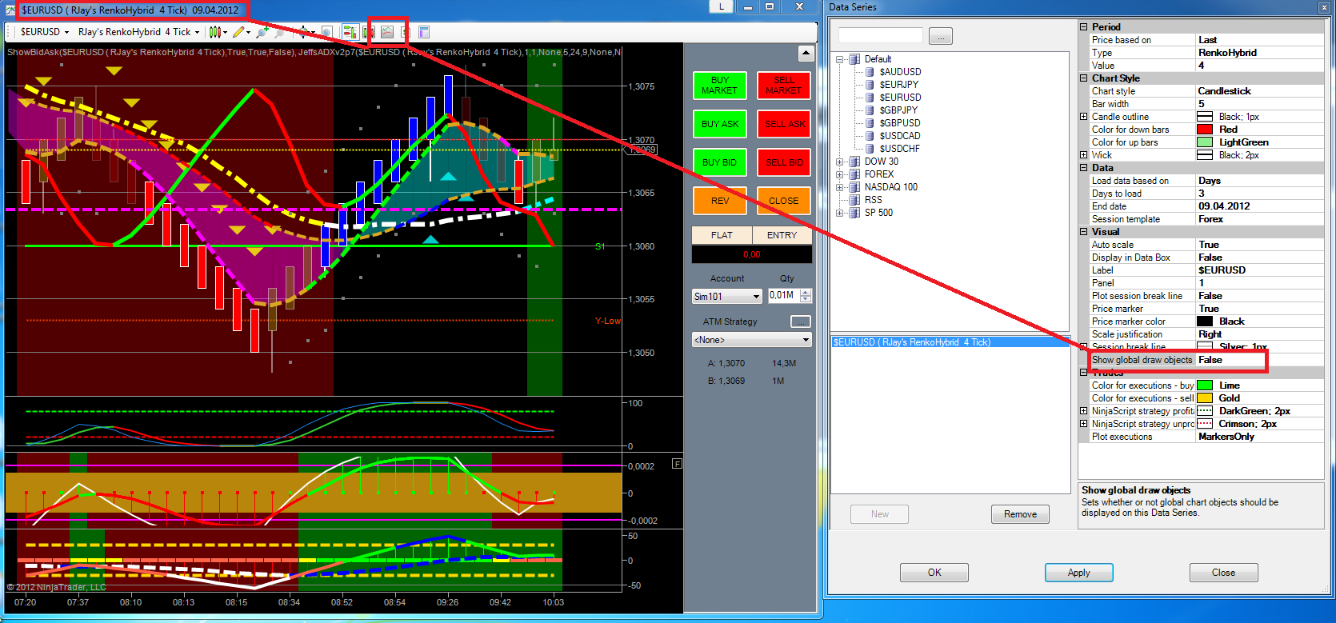Image resolution: width=1336 pixels, height=623 pixels.
Task: Select the $GBPUSD instrument icon in tree
Action: (870, 123)
